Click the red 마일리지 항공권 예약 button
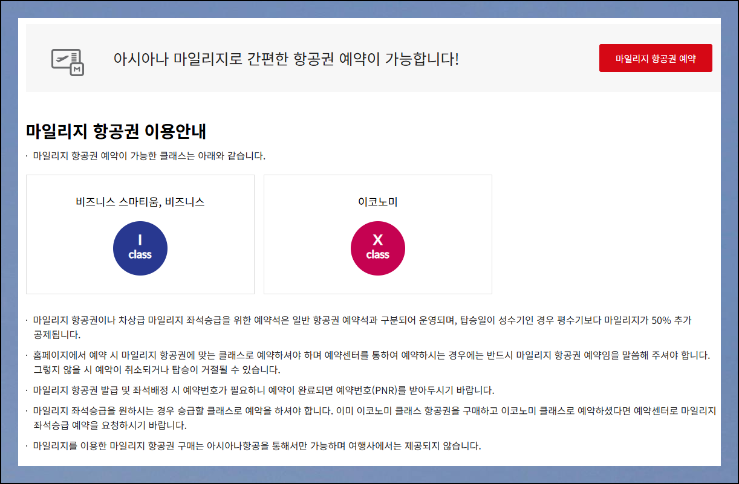 (656, 58)
